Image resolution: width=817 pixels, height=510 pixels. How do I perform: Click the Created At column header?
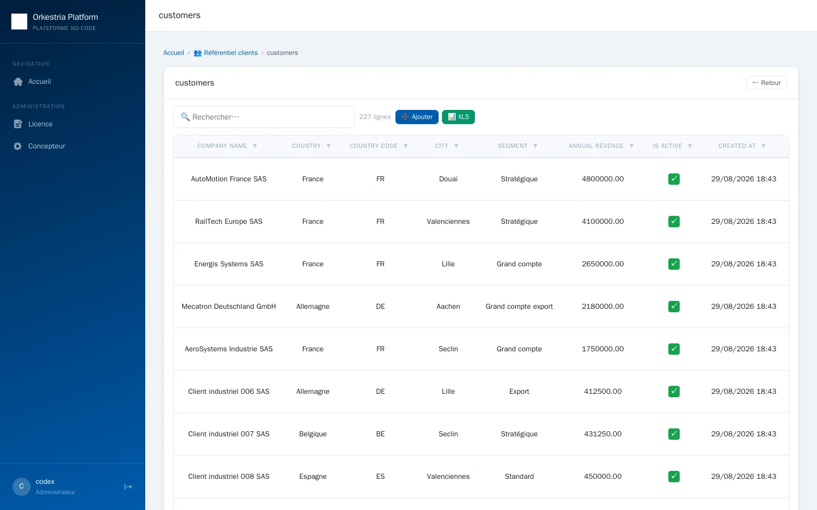click(x=737, y=146)
